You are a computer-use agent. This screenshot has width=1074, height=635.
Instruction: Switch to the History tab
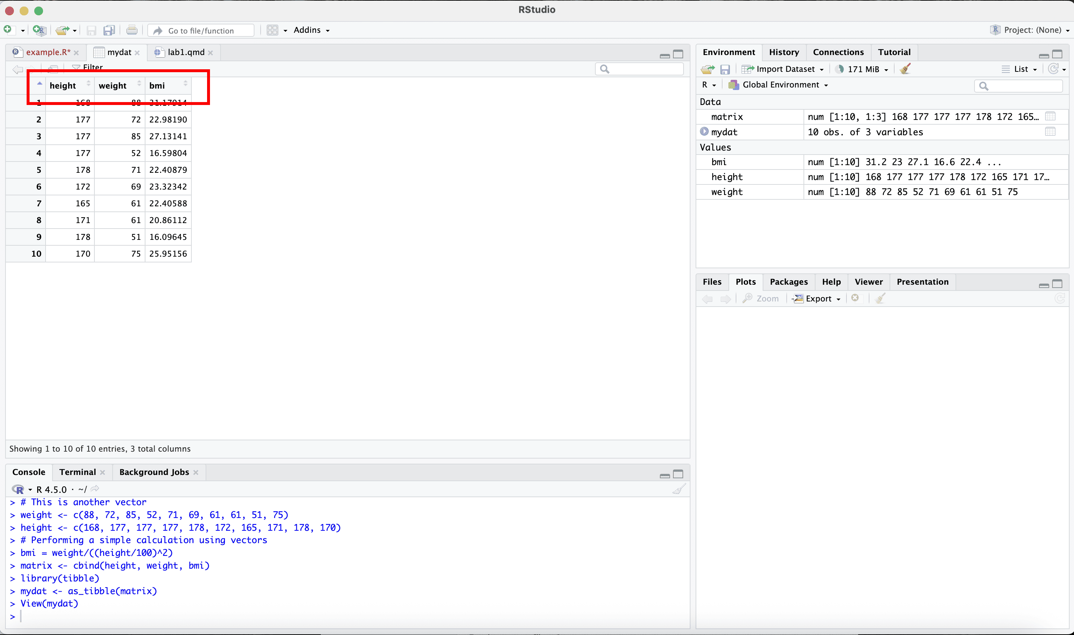[x=783, y=52]
